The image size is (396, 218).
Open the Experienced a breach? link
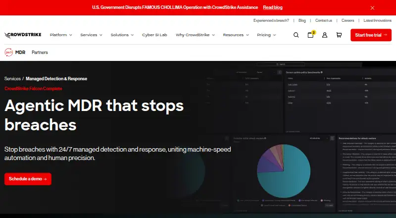coord(271,20)
